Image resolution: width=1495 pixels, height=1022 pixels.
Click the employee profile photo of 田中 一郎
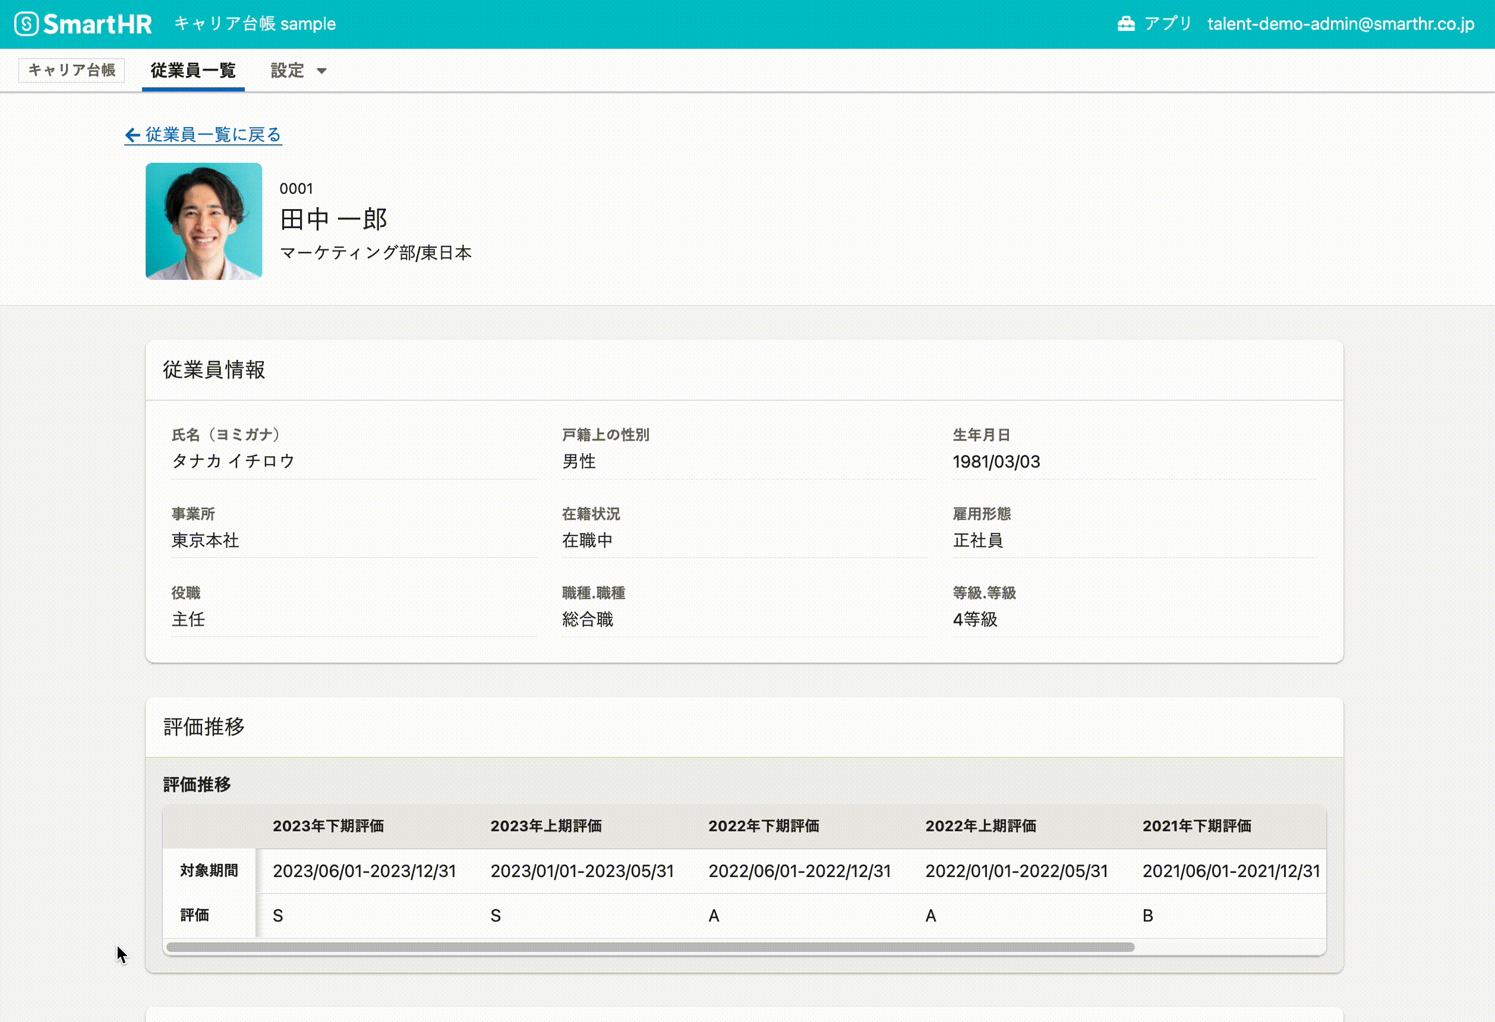click(x=203, y=221)
